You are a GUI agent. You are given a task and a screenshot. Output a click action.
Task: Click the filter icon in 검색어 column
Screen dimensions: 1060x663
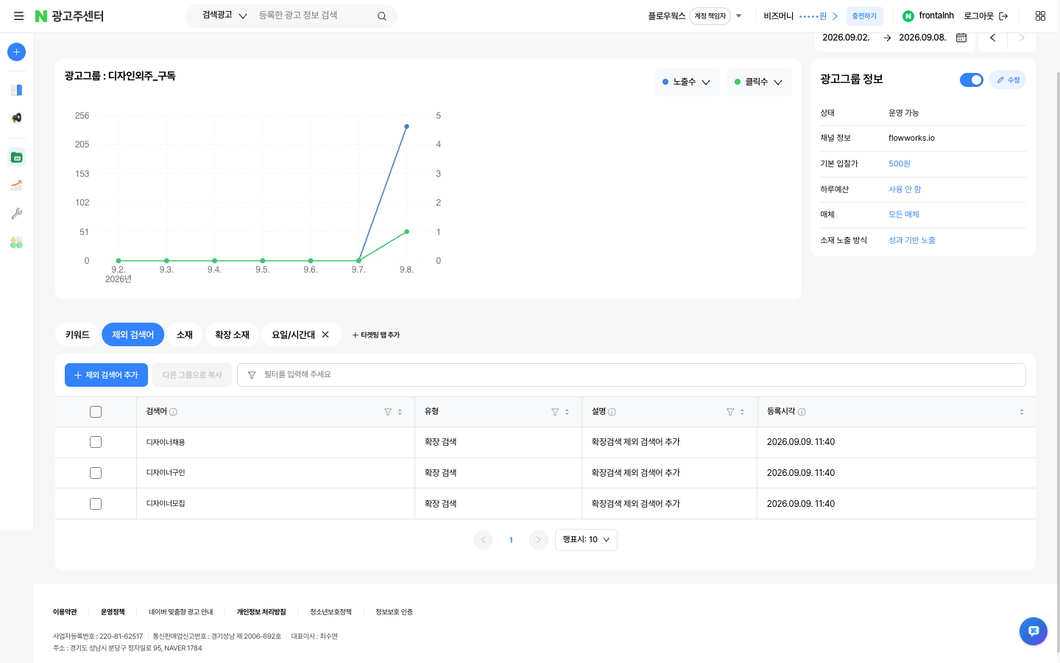point(388,412)
